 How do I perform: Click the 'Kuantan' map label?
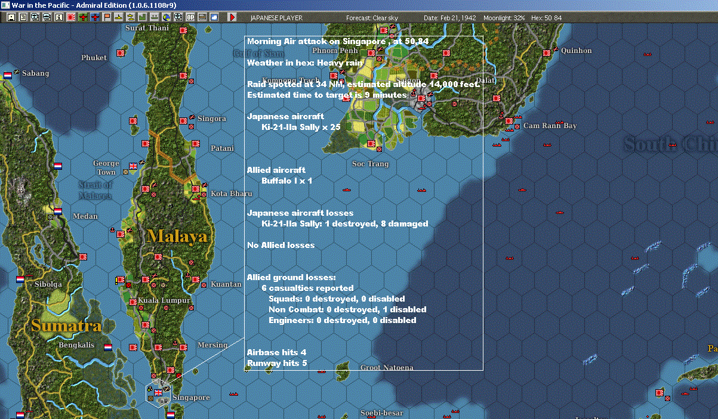(226, 284)
